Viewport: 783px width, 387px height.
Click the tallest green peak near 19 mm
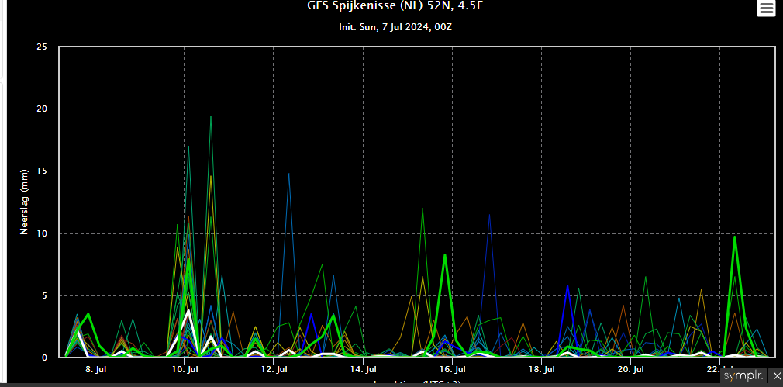tap(211, 117)
